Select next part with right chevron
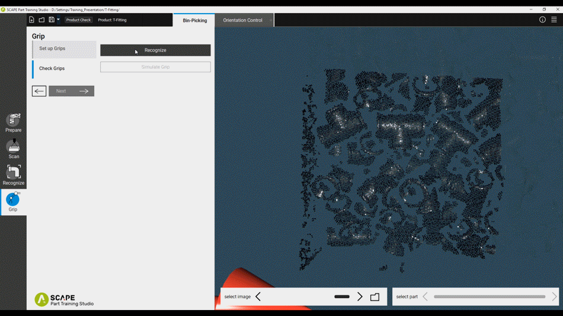 [554, 296]
